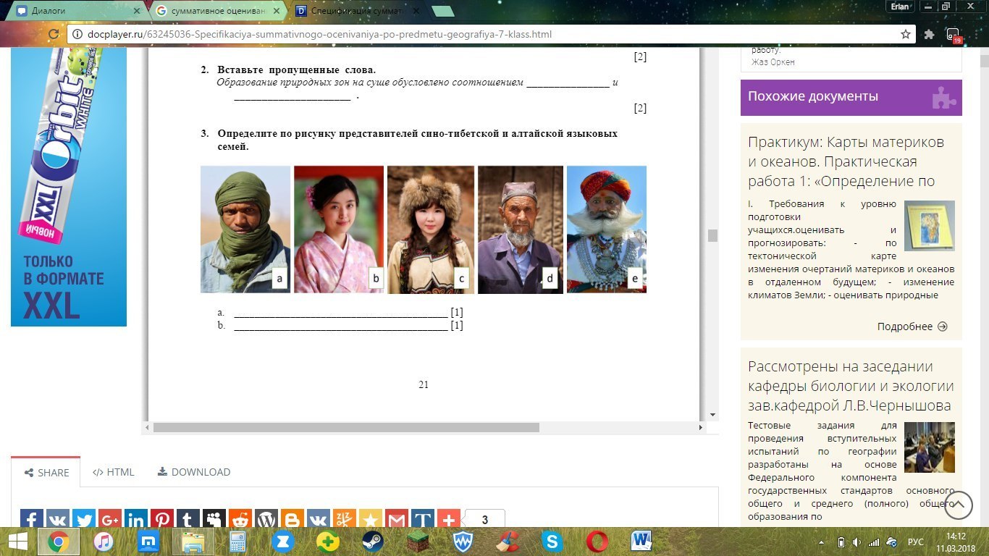Open the Подробнее link for similar documents
This screenshot has height=556, width=989.
click(913, 327)
